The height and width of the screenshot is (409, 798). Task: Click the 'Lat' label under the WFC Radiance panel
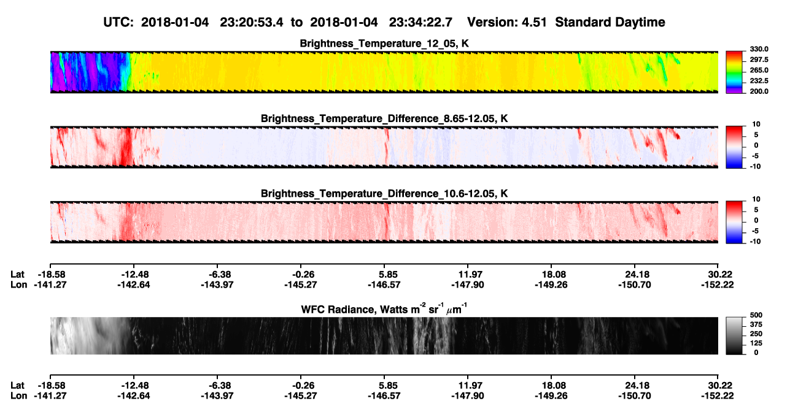(x=18, y=385)
